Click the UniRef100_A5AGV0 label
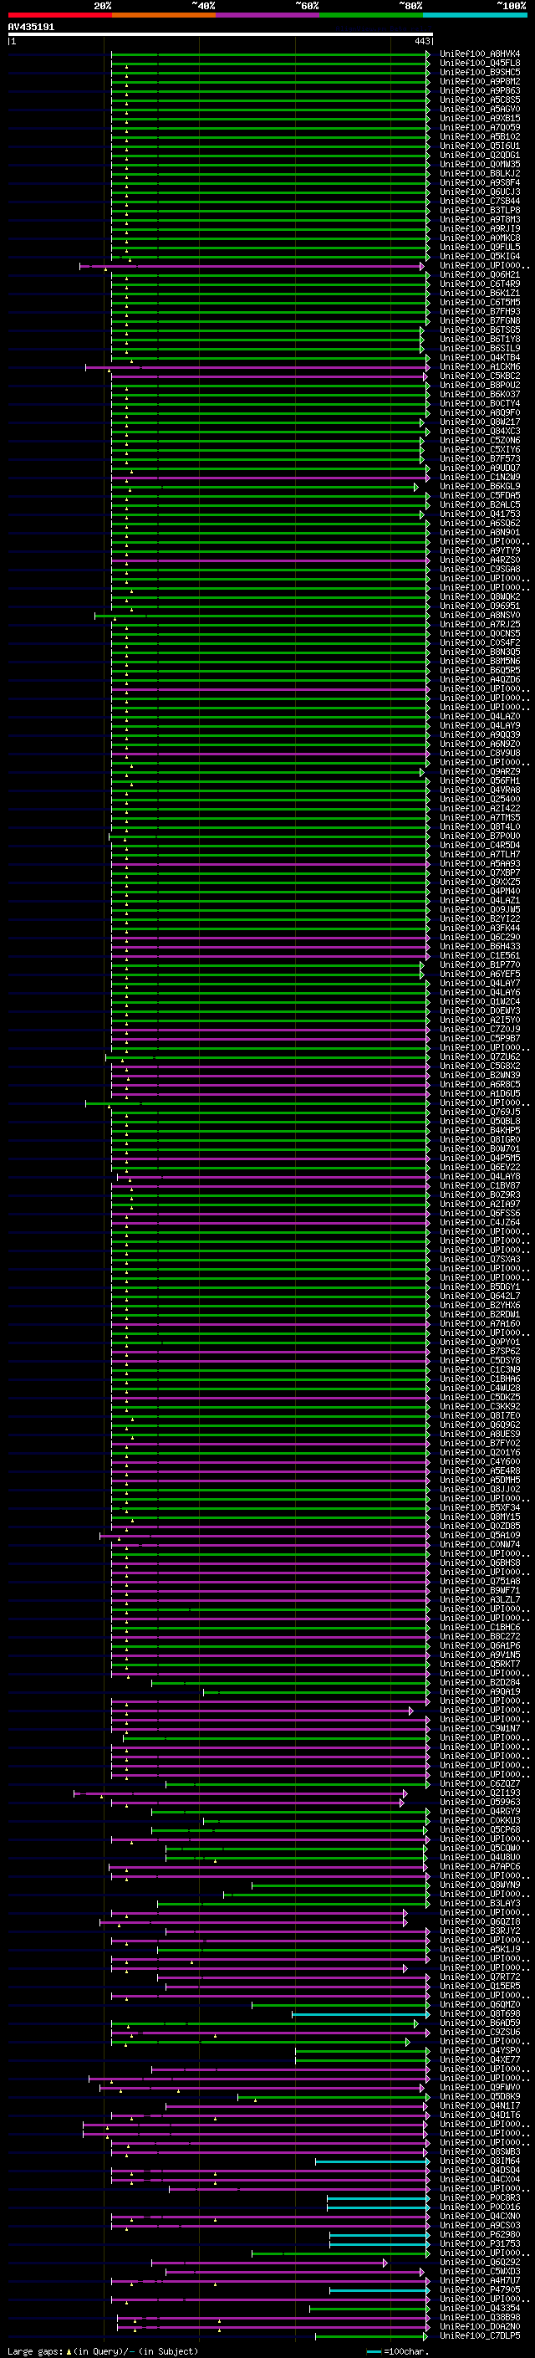Screen dimensions: 535x2358 point(480,109)
